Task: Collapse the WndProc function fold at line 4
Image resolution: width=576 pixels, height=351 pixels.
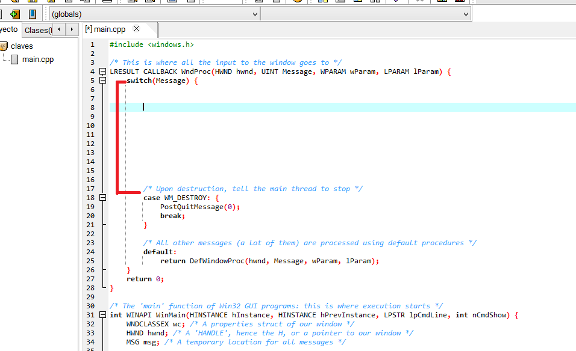Action: click(x=102, y=71)
